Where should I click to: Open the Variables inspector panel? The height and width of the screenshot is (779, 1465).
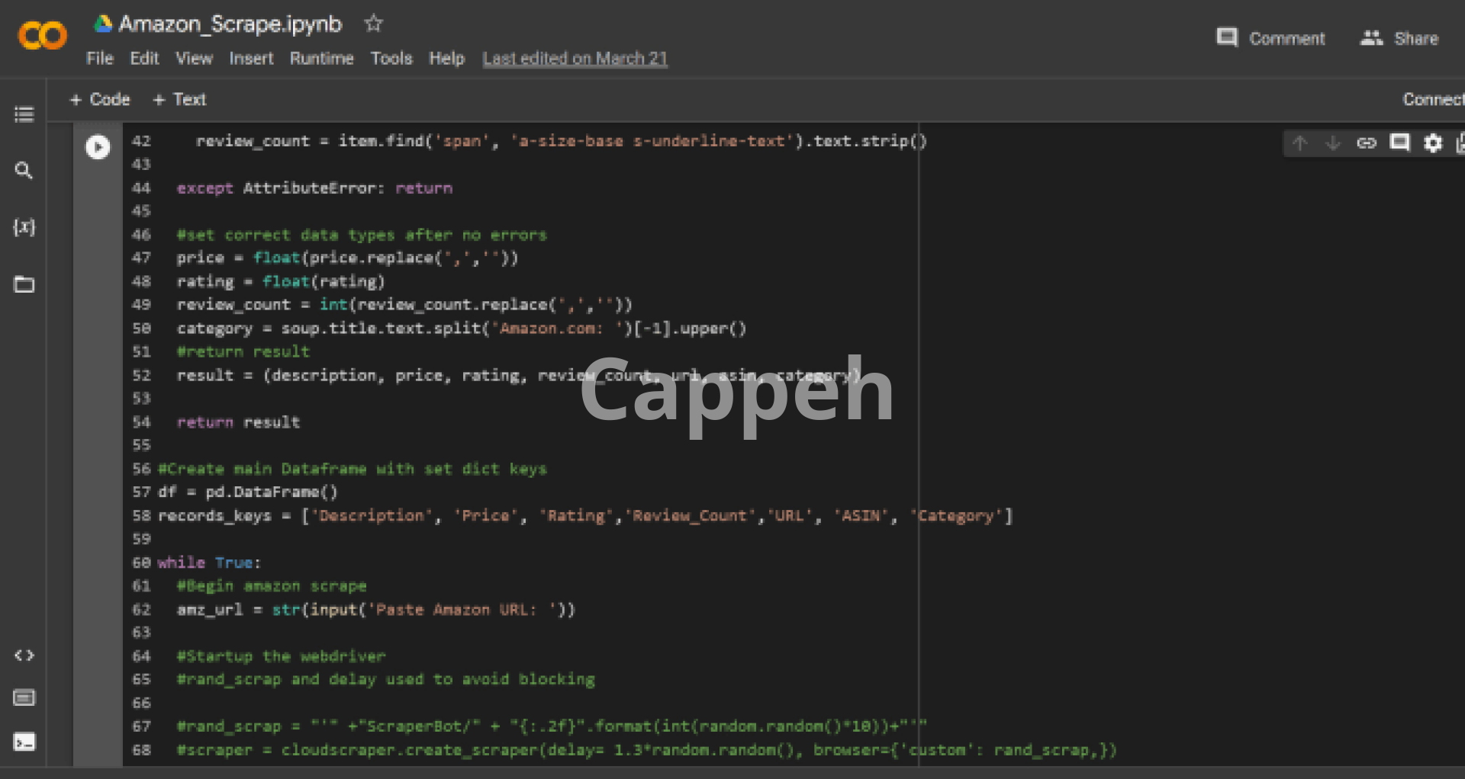click(x=24, y=227)
